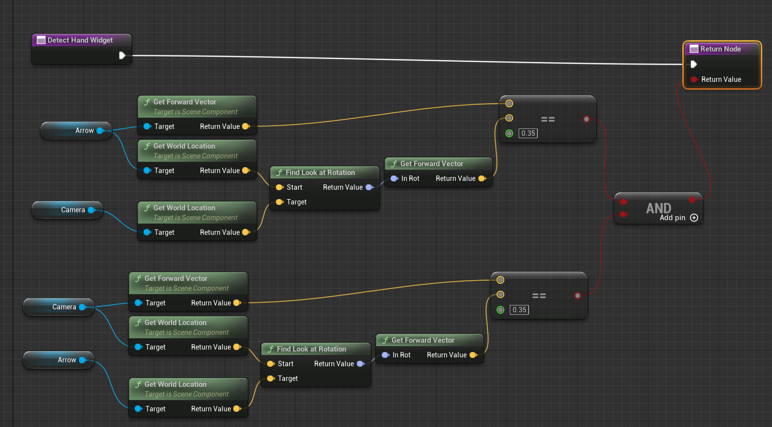Viewport: 772px width, 427px height.
Task: Select the Camera variable node wired to Get Forward Vector
Action: (58, 307)
